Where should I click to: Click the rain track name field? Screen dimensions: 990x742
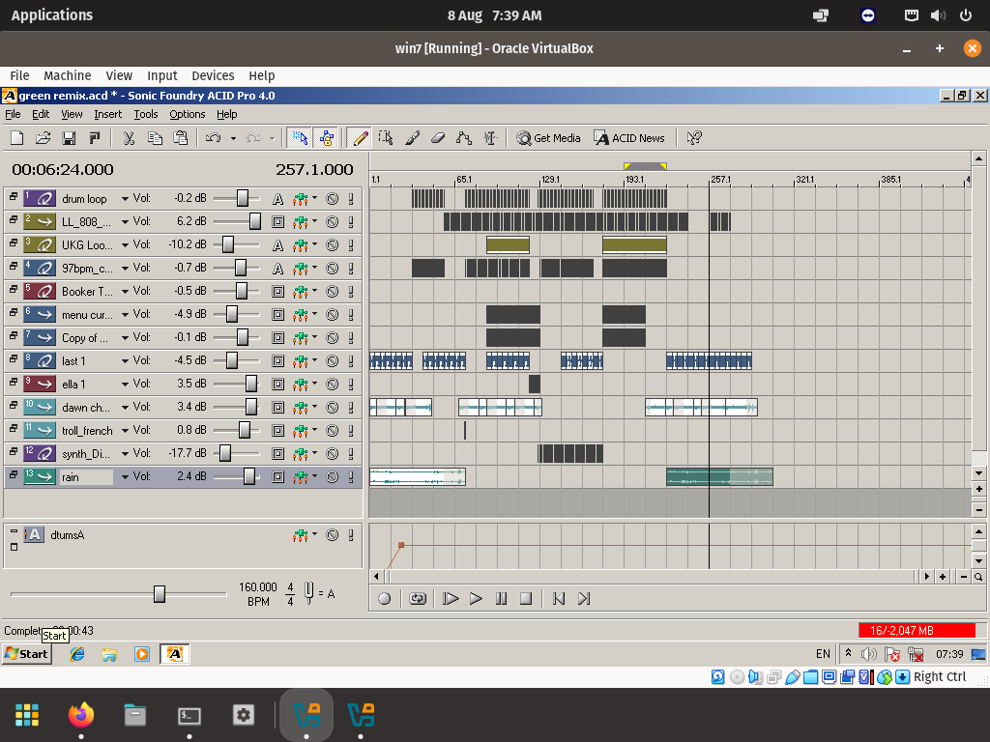pyautogui.click(x=86, y=477)
